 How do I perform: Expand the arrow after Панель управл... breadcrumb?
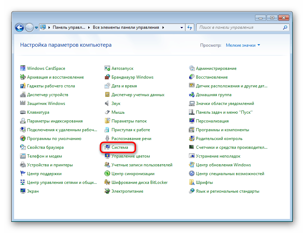pos(89,27)
